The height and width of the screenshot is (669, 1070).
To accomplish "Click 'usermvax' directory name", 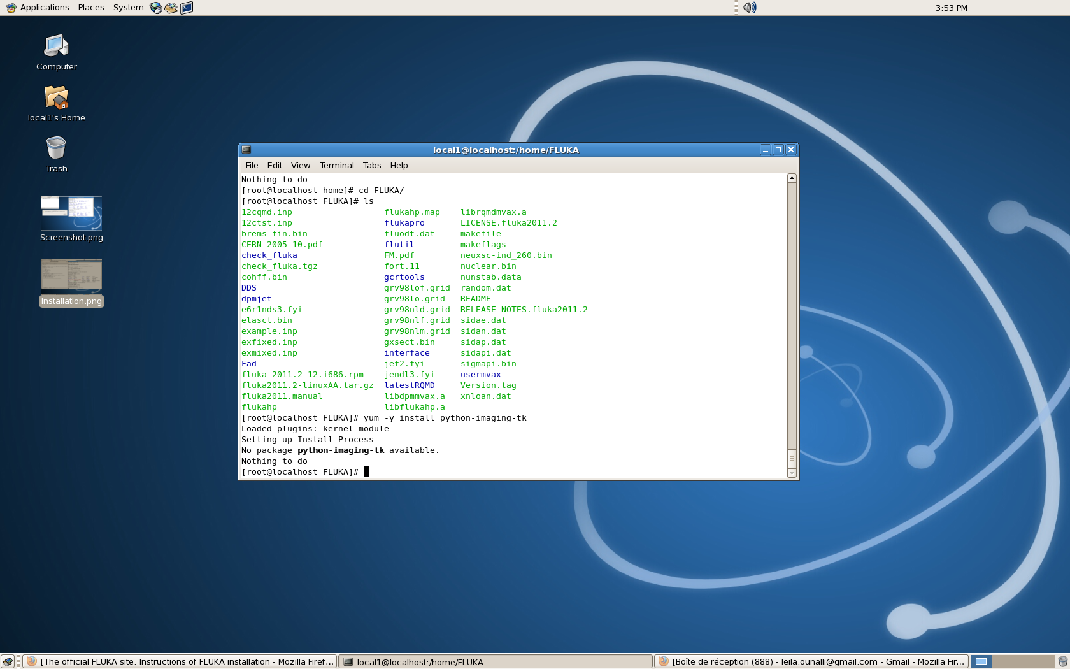I will 481,375.
